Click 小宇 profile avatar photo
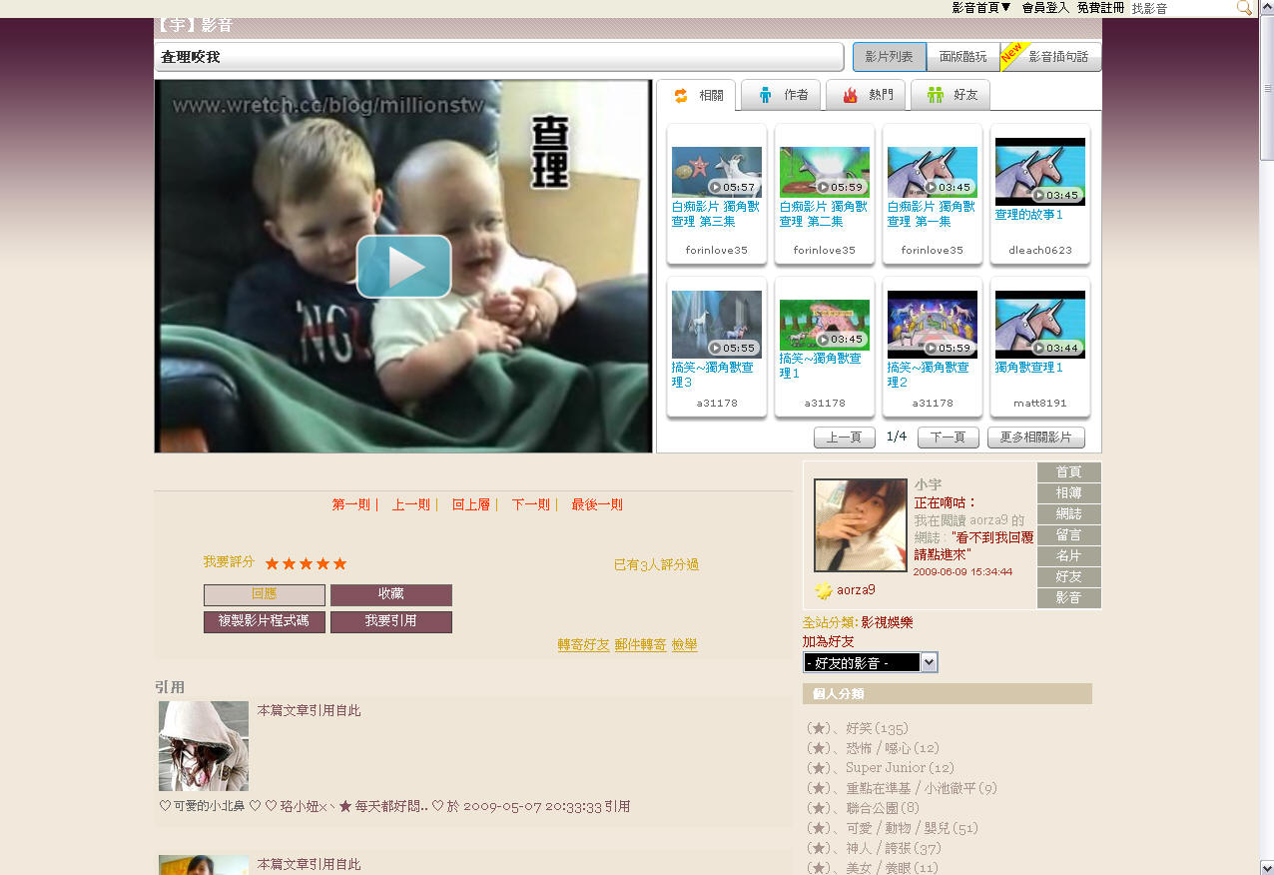The image size is (1274, 875). 861,525
